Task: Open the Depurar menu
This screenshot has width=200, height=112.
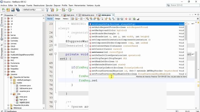Action: tap(57, 6)
